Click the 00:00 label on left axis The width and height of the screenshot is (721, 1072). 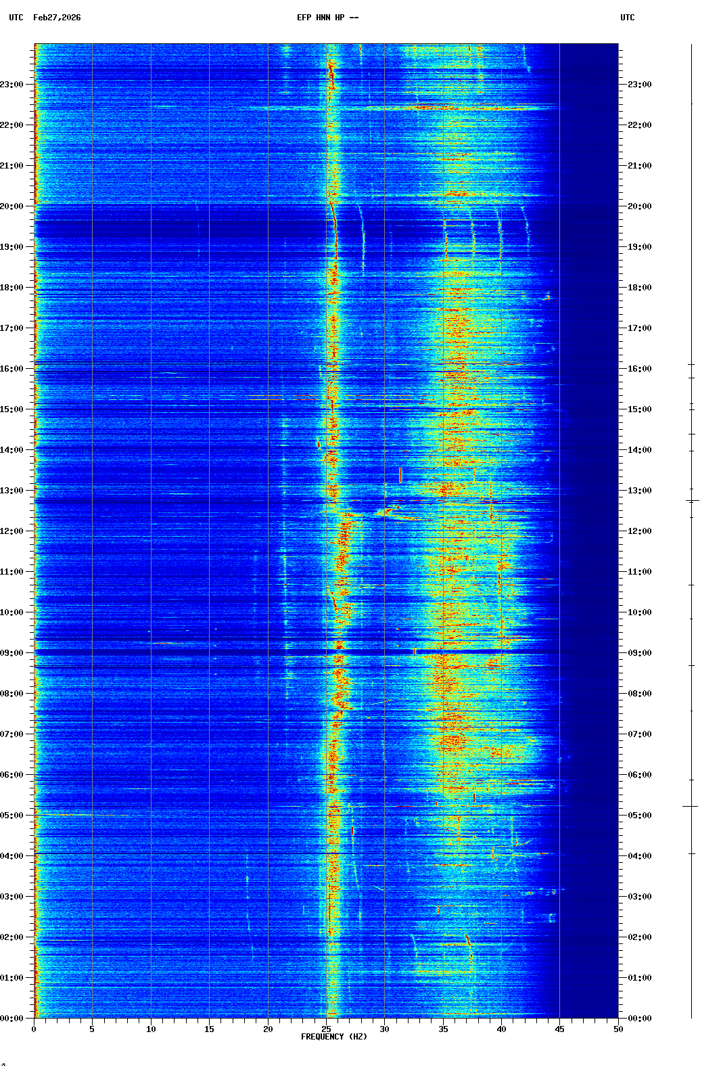coord(13,1019)
